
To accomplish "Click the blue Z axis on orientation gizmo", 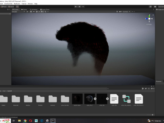I will (x=147, y=18).
